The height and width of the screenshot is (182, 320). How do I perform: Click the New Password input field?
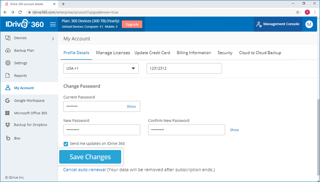pyautogui.click(x=102, y=130)
